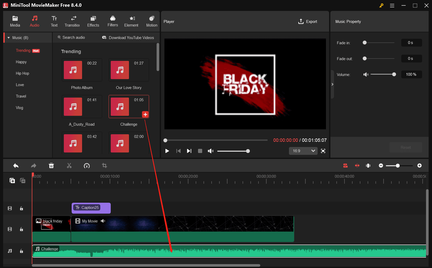Click the Export button
Image resolution: width=432 pixels, height=268 pixels.
[x=308, y=21]
